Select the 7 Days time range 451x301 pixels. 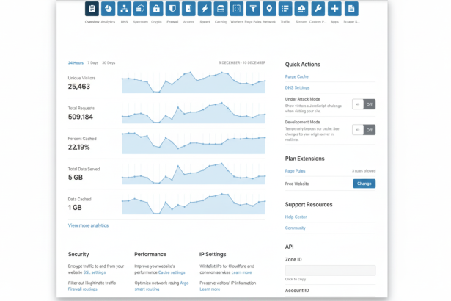pos(93,63)
